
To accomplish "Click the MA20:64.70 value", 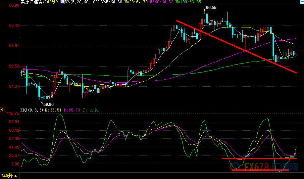I will 136,2.
